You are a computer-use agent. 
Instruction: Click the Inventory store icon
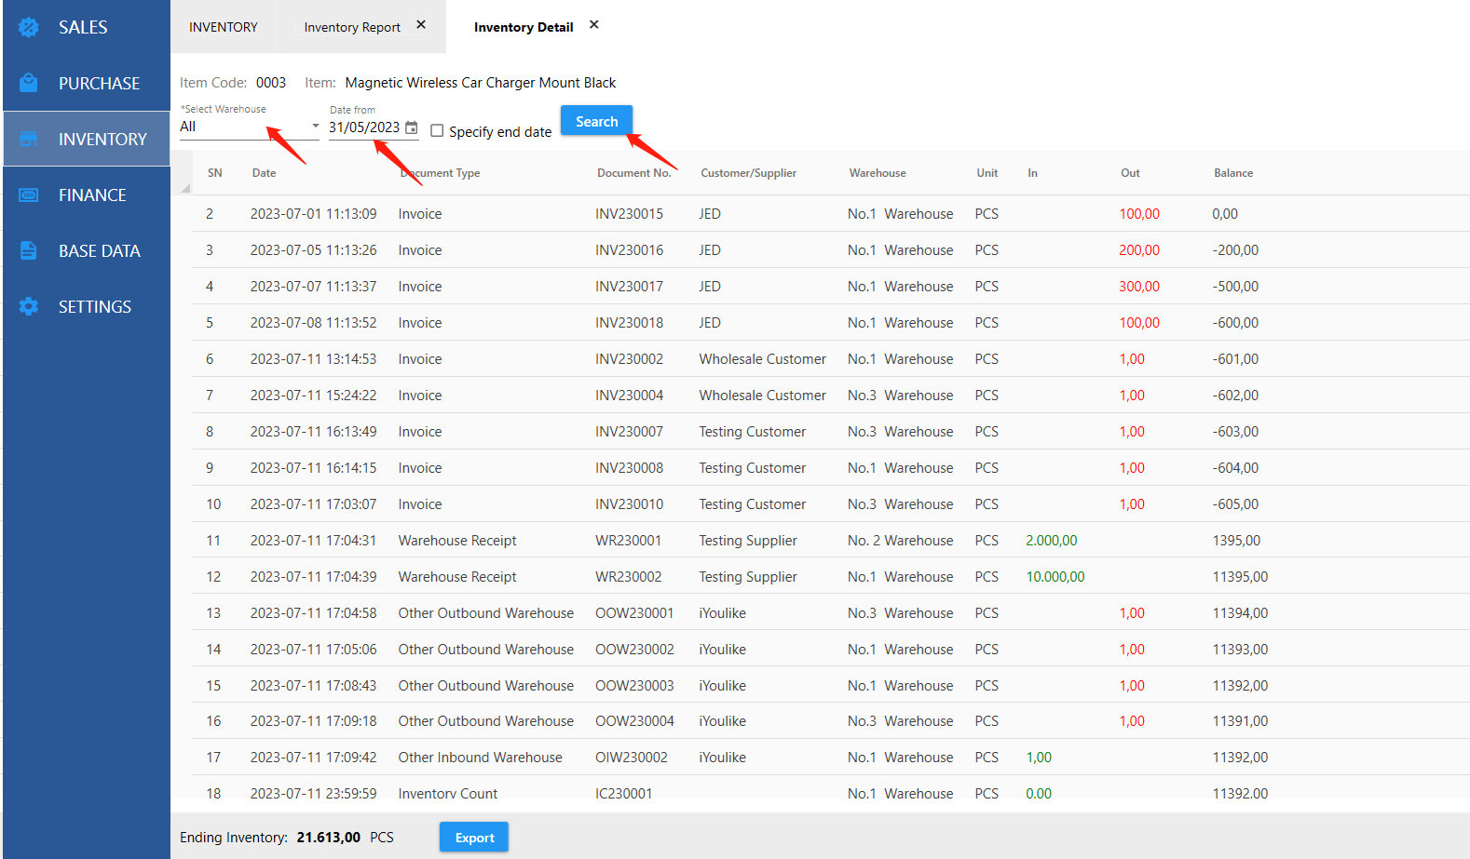29,139
